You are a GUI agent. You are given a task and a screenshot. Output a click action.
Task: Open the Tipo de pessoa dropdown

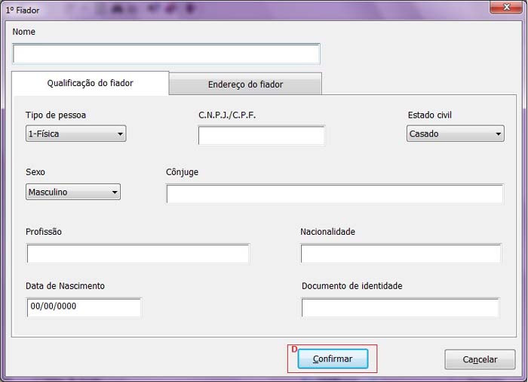(75, 134)
